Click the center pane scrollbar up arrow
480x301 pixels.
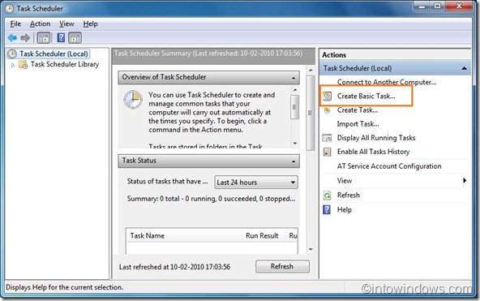[x=311, y=70]
